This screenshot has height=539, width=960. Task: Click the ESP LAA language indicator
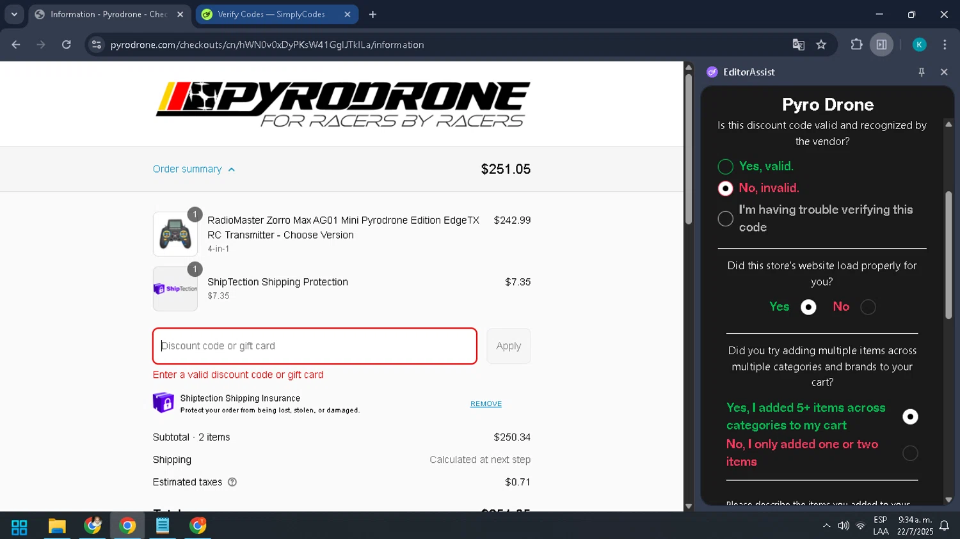coord(881,526)
